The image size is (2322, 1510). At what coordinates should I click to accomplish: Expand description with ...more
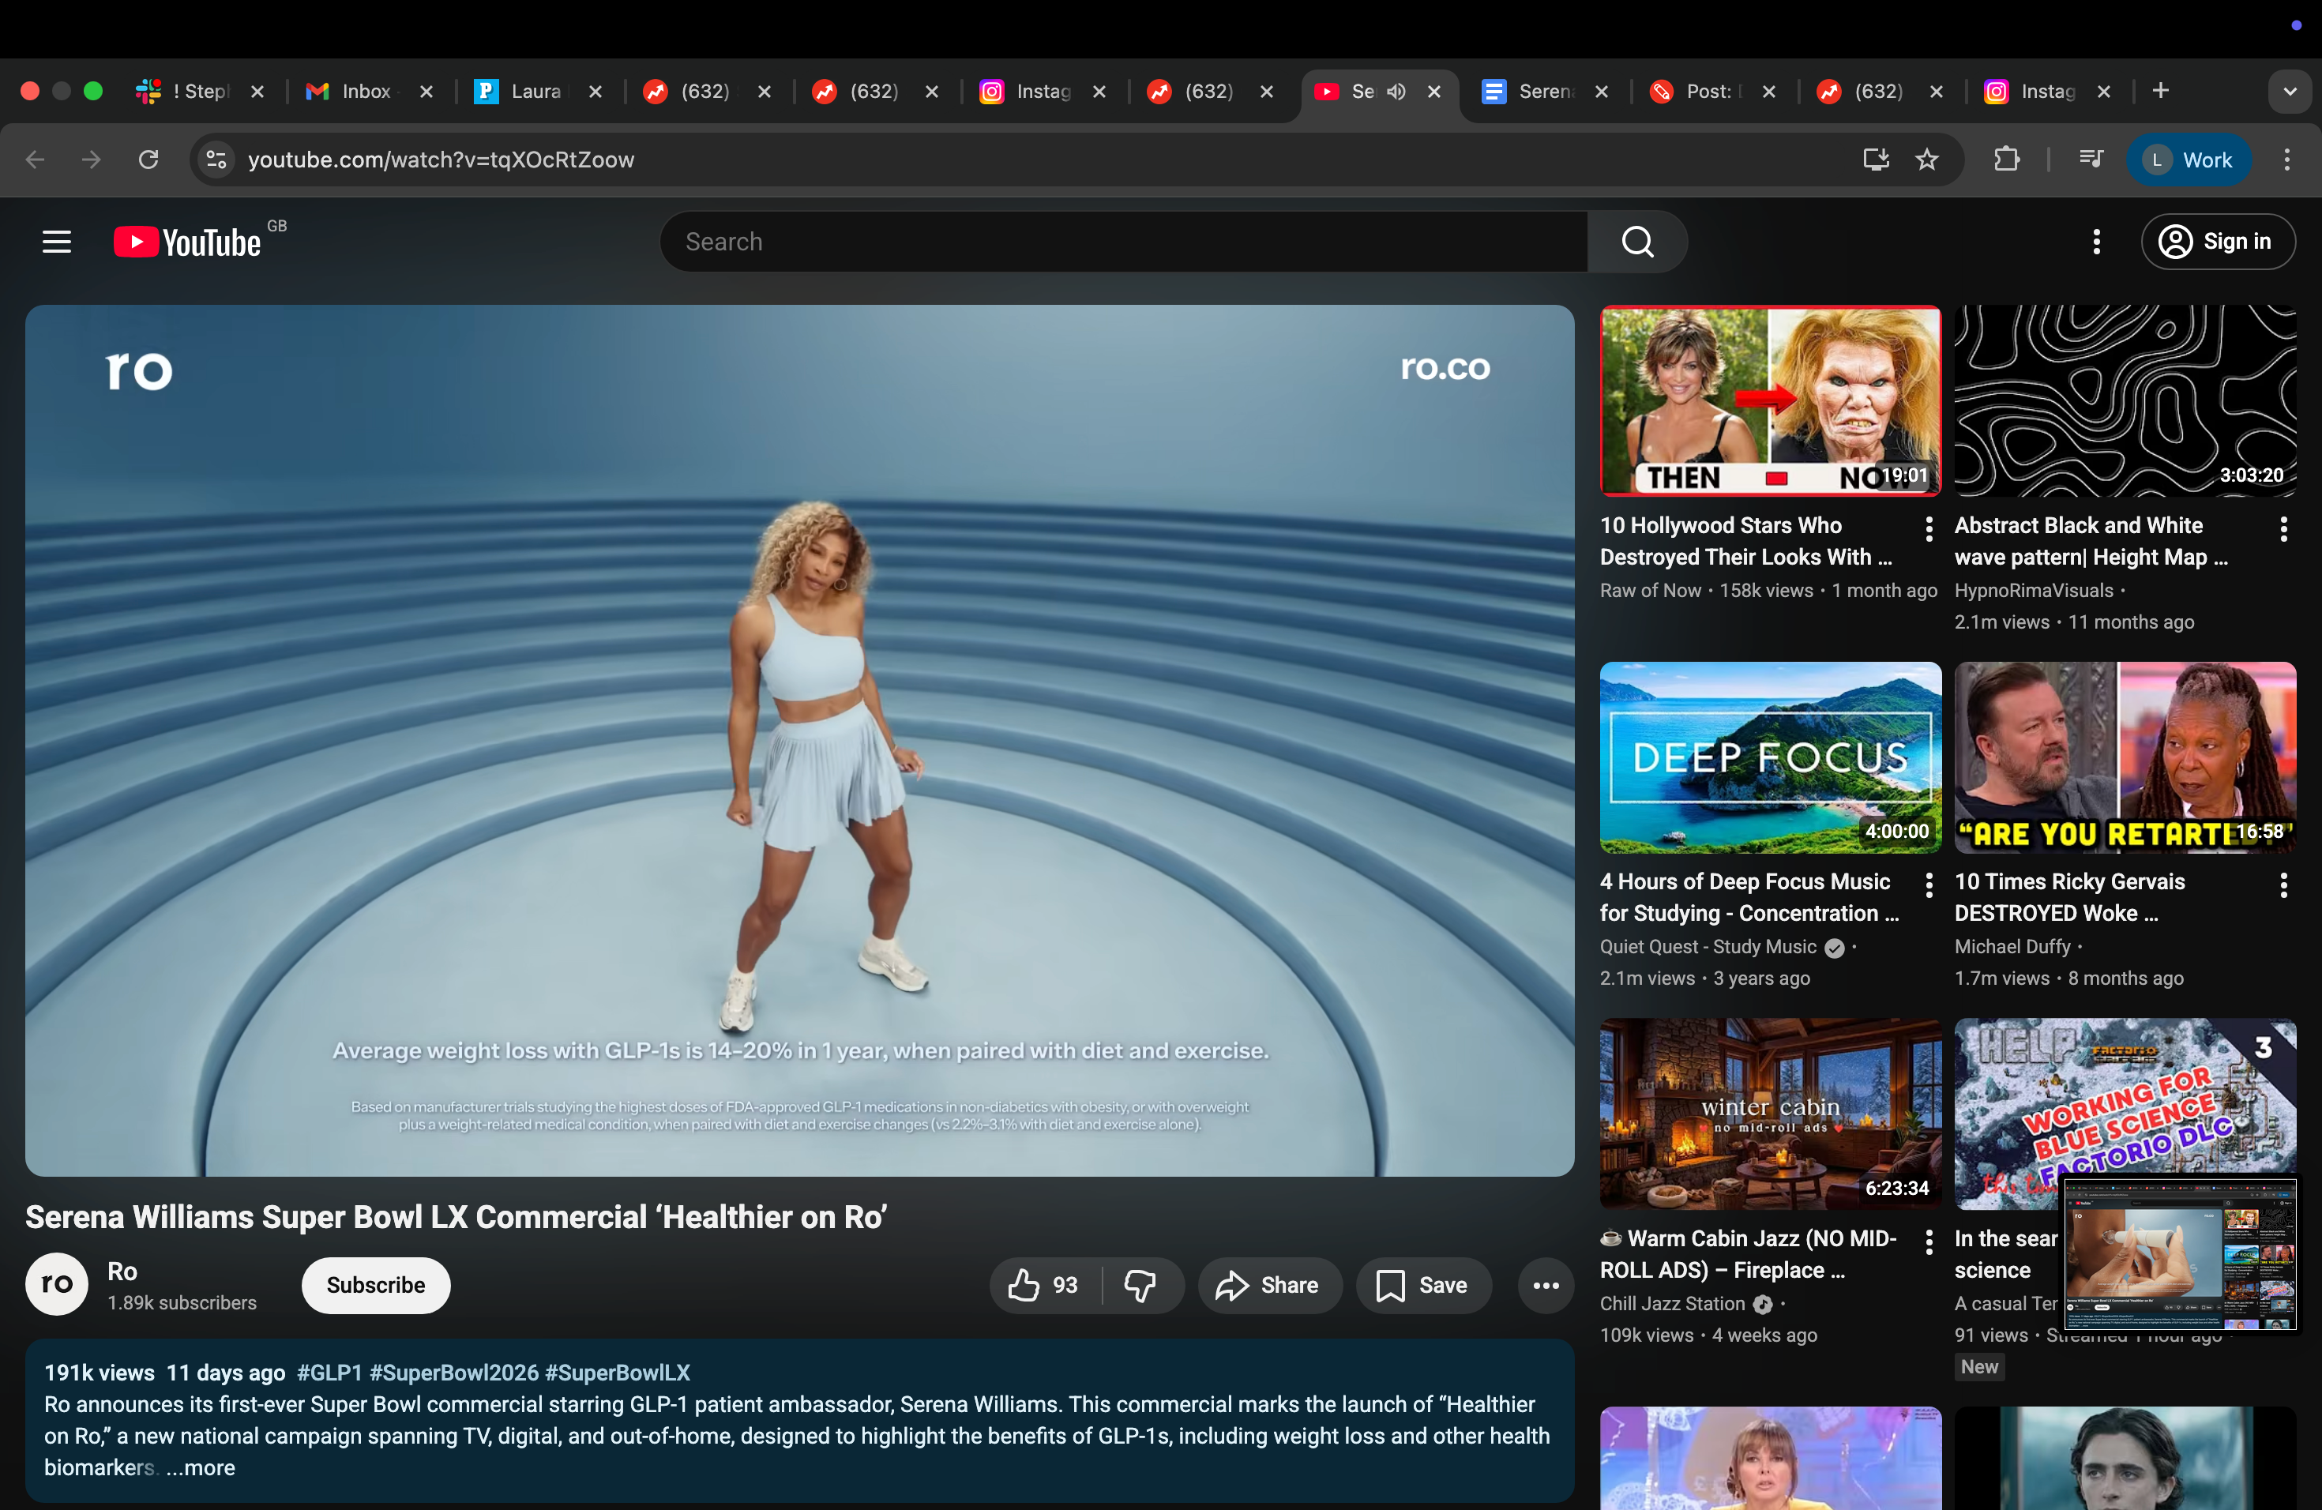[x=200, y=1467]
